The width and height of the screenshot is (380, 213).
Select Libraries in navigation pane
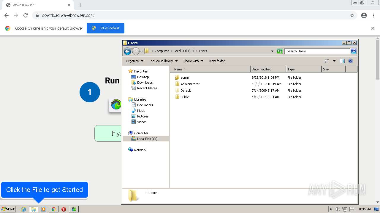click(140, 99)
